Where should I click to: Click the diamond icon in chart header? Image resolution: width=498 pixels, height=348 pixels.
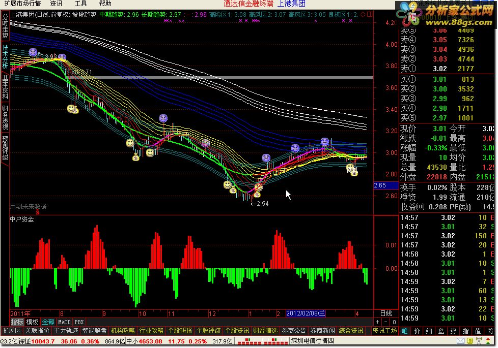point(363,14)
